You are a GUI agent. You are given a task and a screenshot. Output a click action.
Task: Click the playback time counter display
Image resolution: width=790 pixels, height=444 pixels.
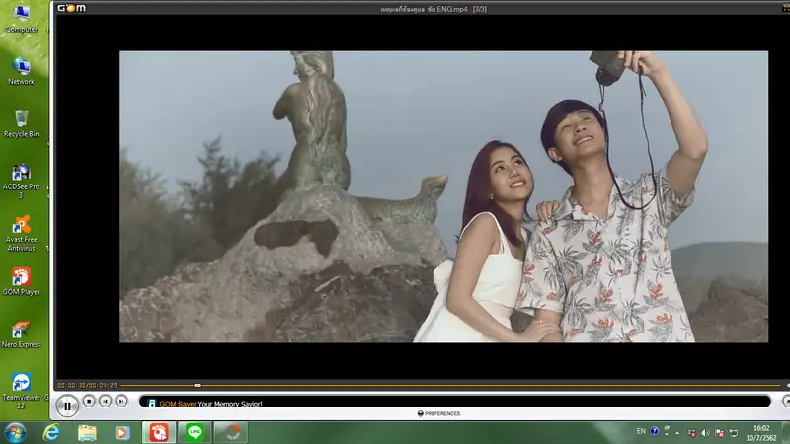click(87, 385)
